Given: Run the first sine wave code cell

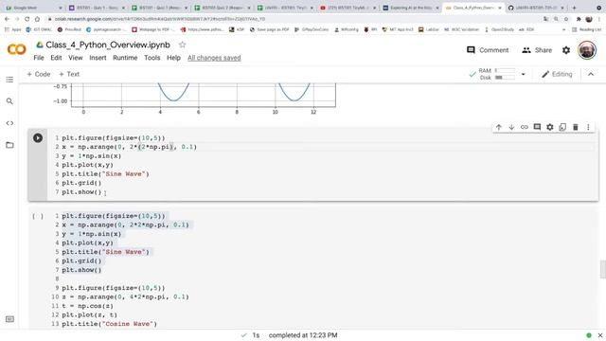Looking at the screenshot, I should [x=38, y=138].
